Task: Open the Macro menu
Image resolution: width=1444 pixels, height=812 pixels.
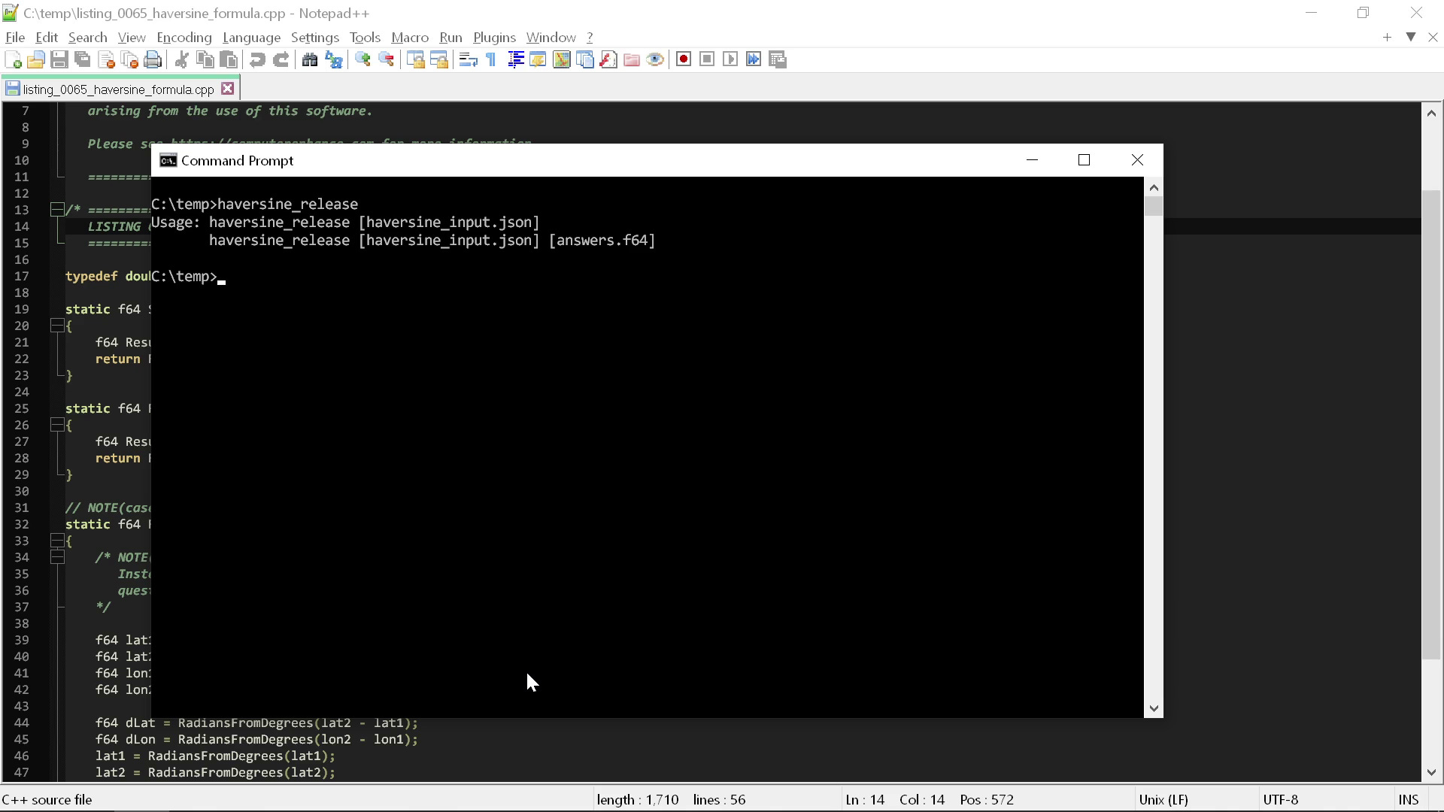Action: (410, 37)
